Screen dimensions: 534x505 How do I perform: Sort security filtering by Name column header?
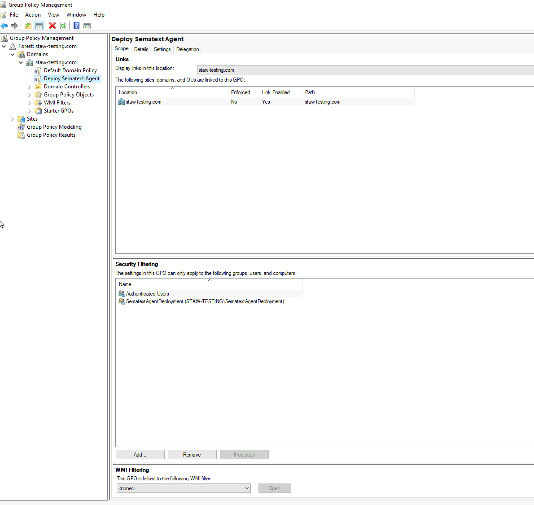209,284
